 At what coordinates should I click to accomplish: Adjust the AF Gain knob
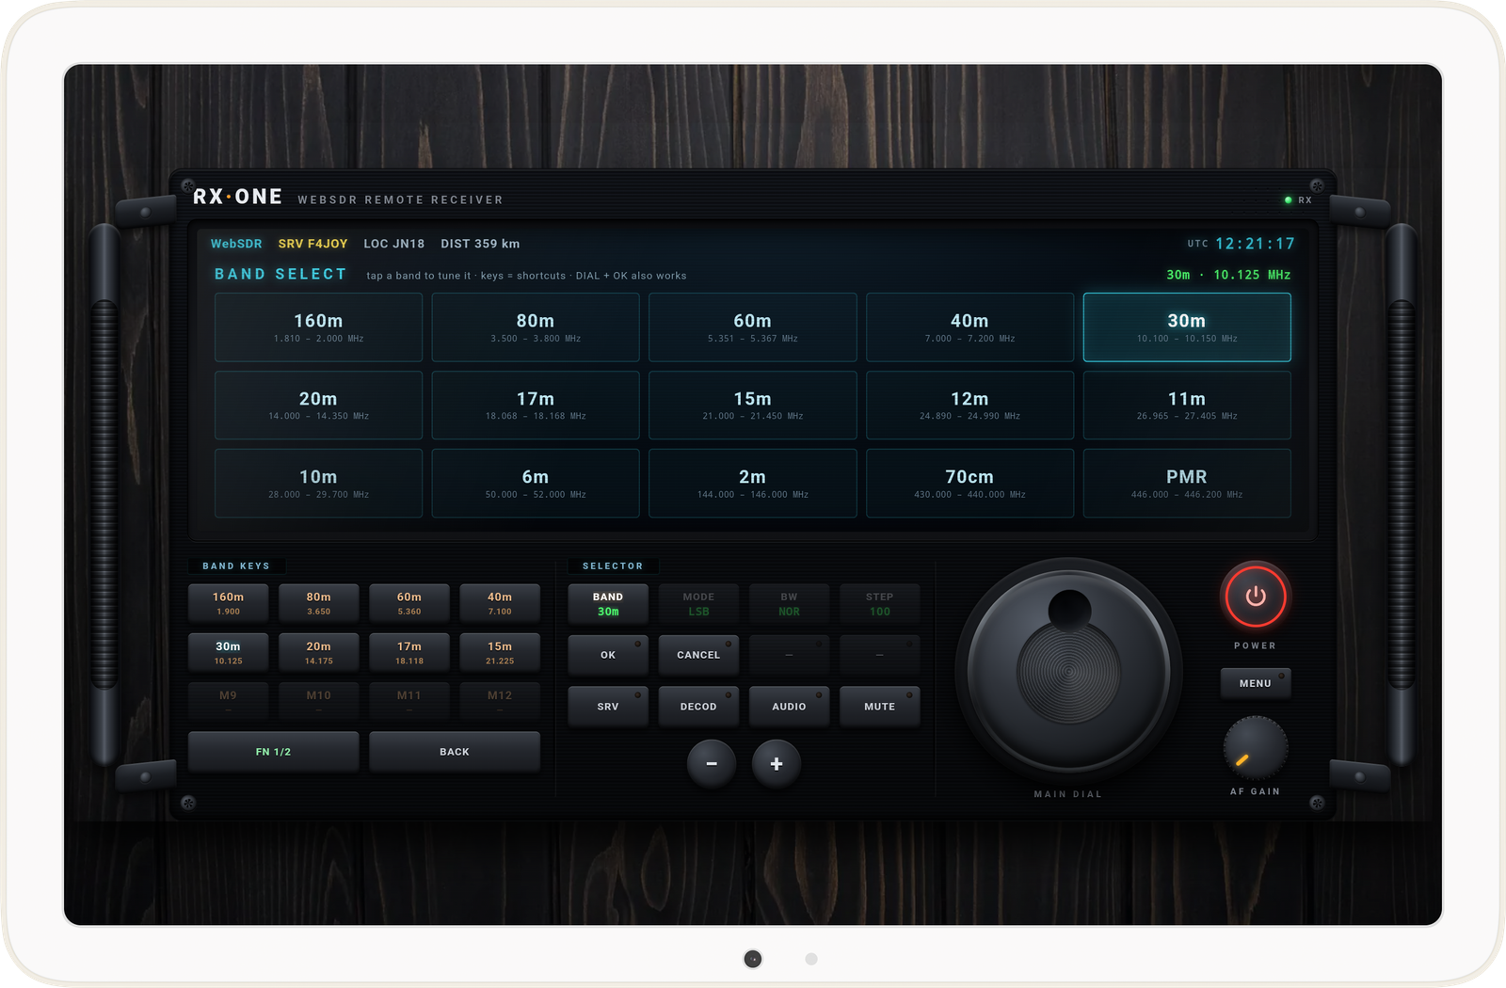[x=1255, y=748]
